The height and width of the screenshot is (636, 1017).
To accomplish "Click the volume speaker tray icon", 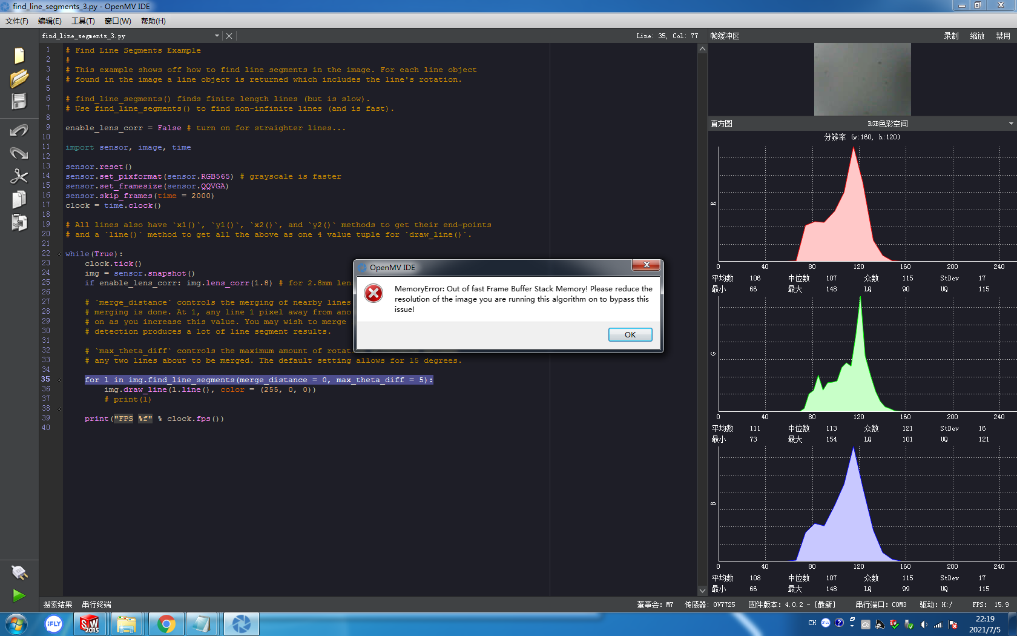I will 924,624.
